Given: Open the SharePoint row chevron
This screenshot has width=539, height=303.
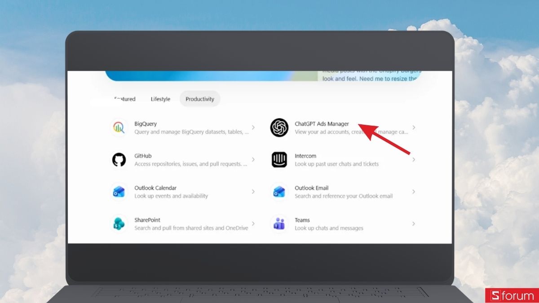Looking at the screenshot, I should pyautogui.click(x=253, y=224).
